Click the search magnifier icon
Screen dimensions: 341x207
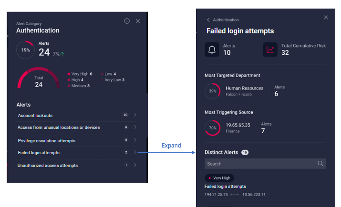pos(320,164)
